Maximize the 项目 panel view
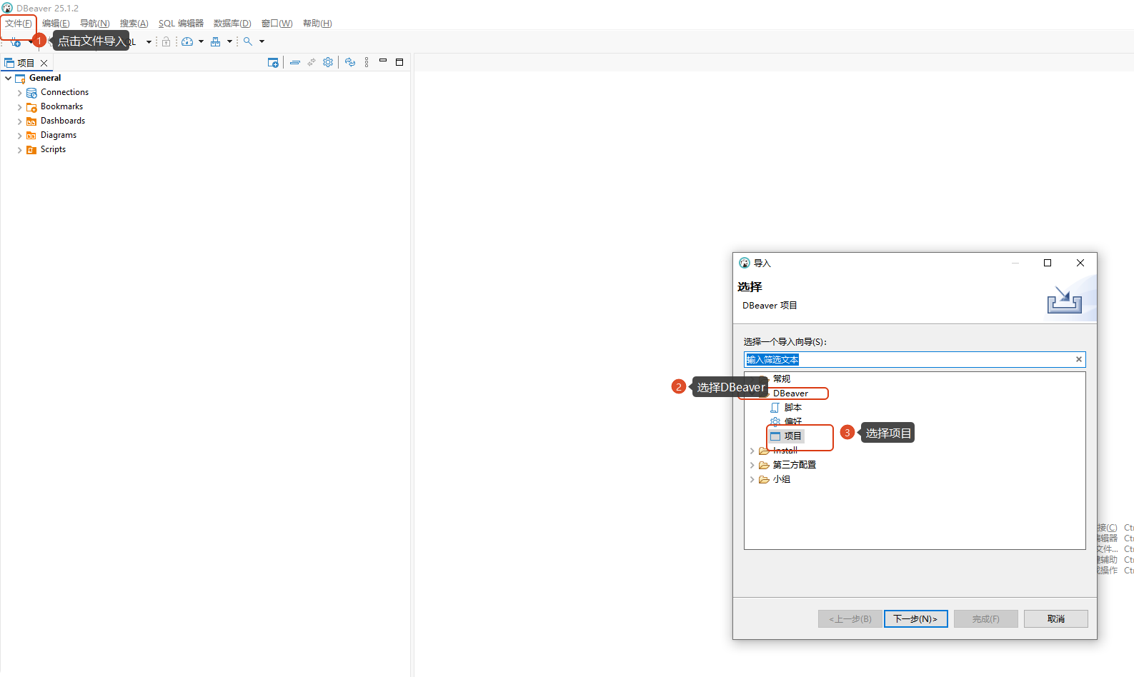 (x=399, y=62)
